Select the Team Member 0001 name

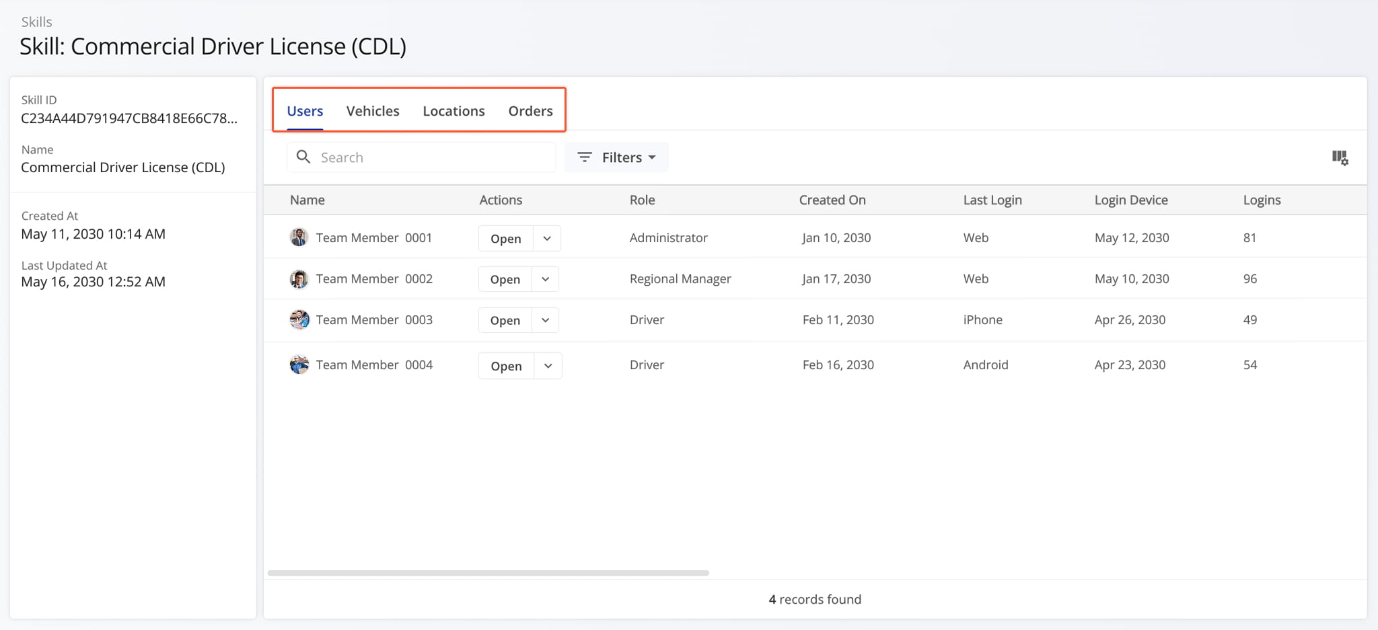[x=374, y=237]
